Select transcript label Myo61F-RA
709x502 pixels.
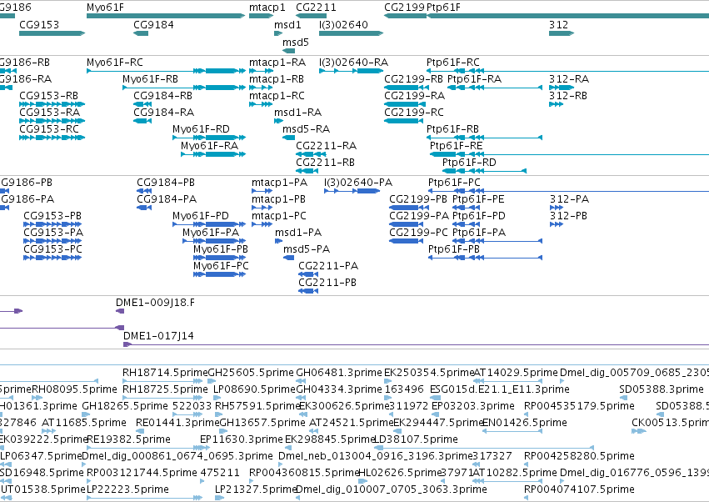coord(209,146)
